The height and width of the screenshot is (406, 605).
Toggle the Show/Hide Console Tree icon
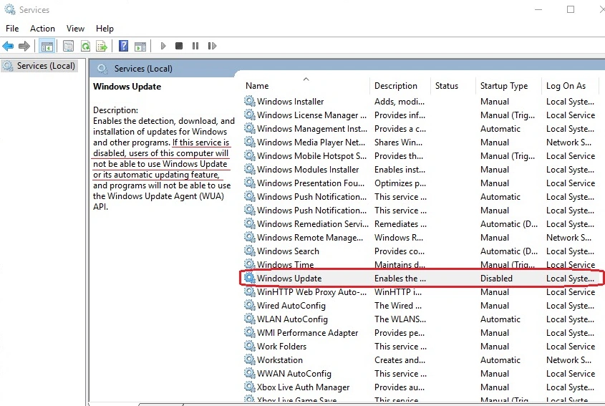point(47,47)
